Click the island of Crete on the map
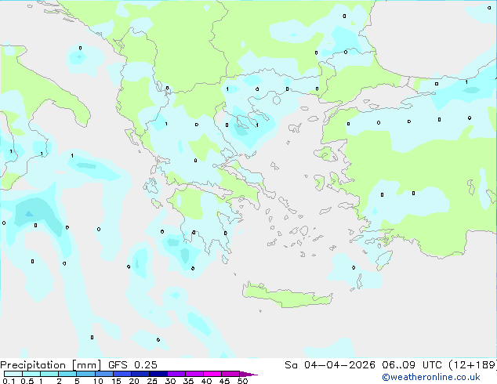 click(287, 296)
